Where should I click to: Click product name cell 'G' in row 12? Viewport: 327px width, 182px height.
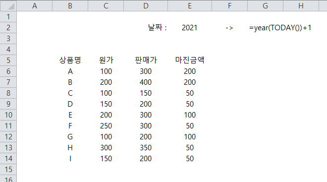click(x=70, y=136)
